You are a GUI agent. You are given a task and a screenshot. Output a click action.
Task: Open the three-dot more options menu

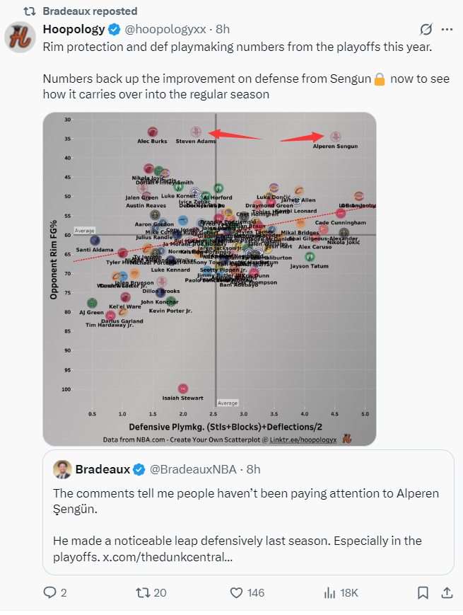[x=447, y=30]
